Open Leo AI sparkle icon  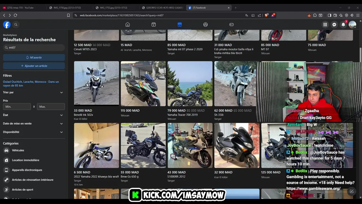tap(341, 15)
